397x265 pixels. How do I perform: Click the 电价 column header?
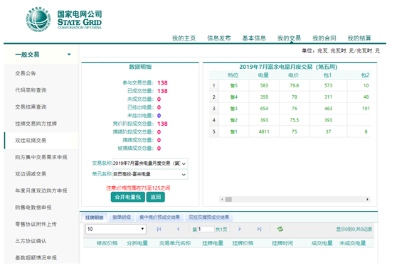(294, 75)
